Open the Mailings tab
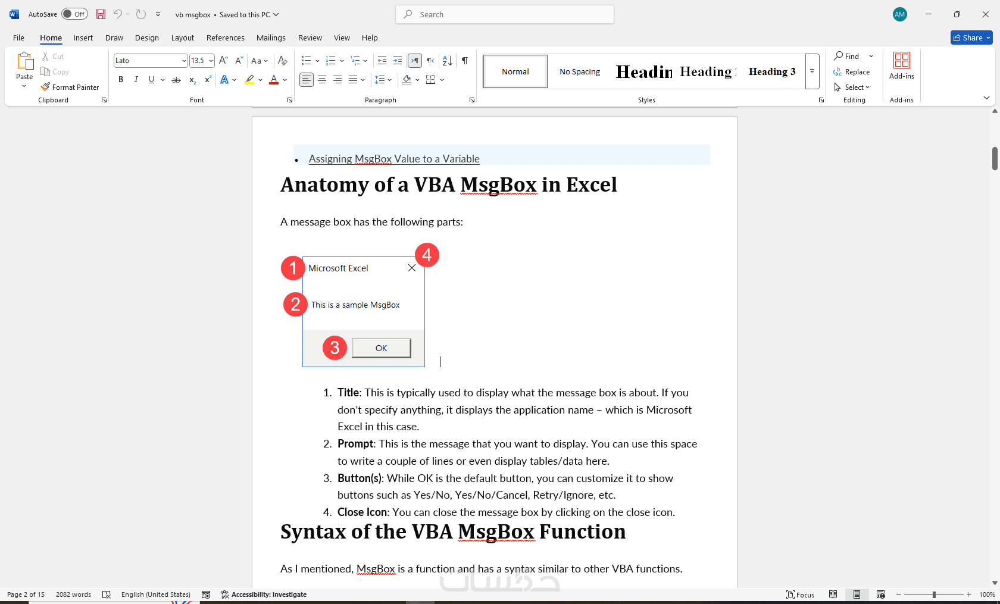The width and height of the screenshot is (1000, 604). click(271, 37)
